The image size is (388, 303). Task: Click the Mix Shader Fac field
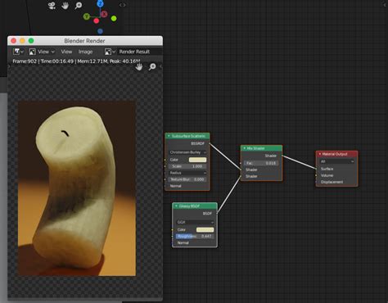point(261,163)
